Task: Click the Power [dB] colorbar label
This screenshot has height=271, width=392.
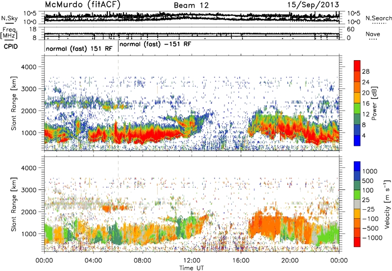Action: pyautogui.click(x=374, y=103)
